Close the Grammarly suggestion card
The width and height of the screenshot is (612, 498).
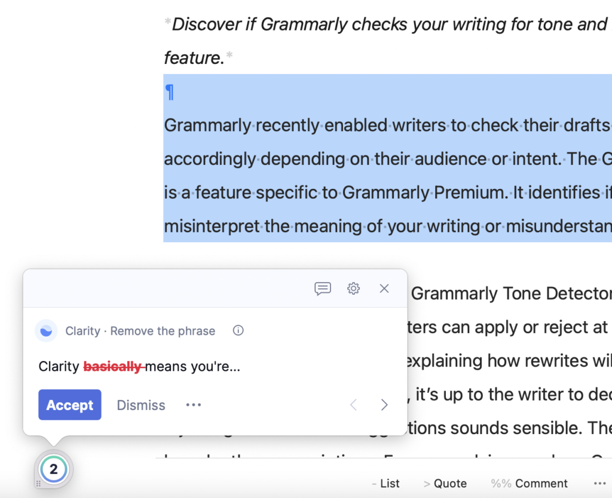384,289
